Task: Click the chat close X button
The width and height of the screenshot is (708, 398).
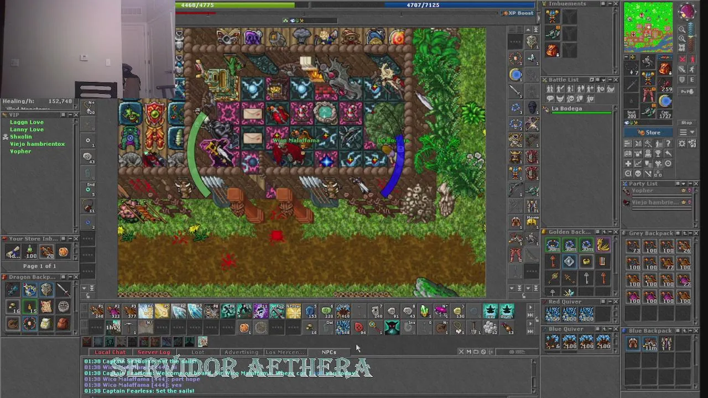Action: [x=461, y=352]
